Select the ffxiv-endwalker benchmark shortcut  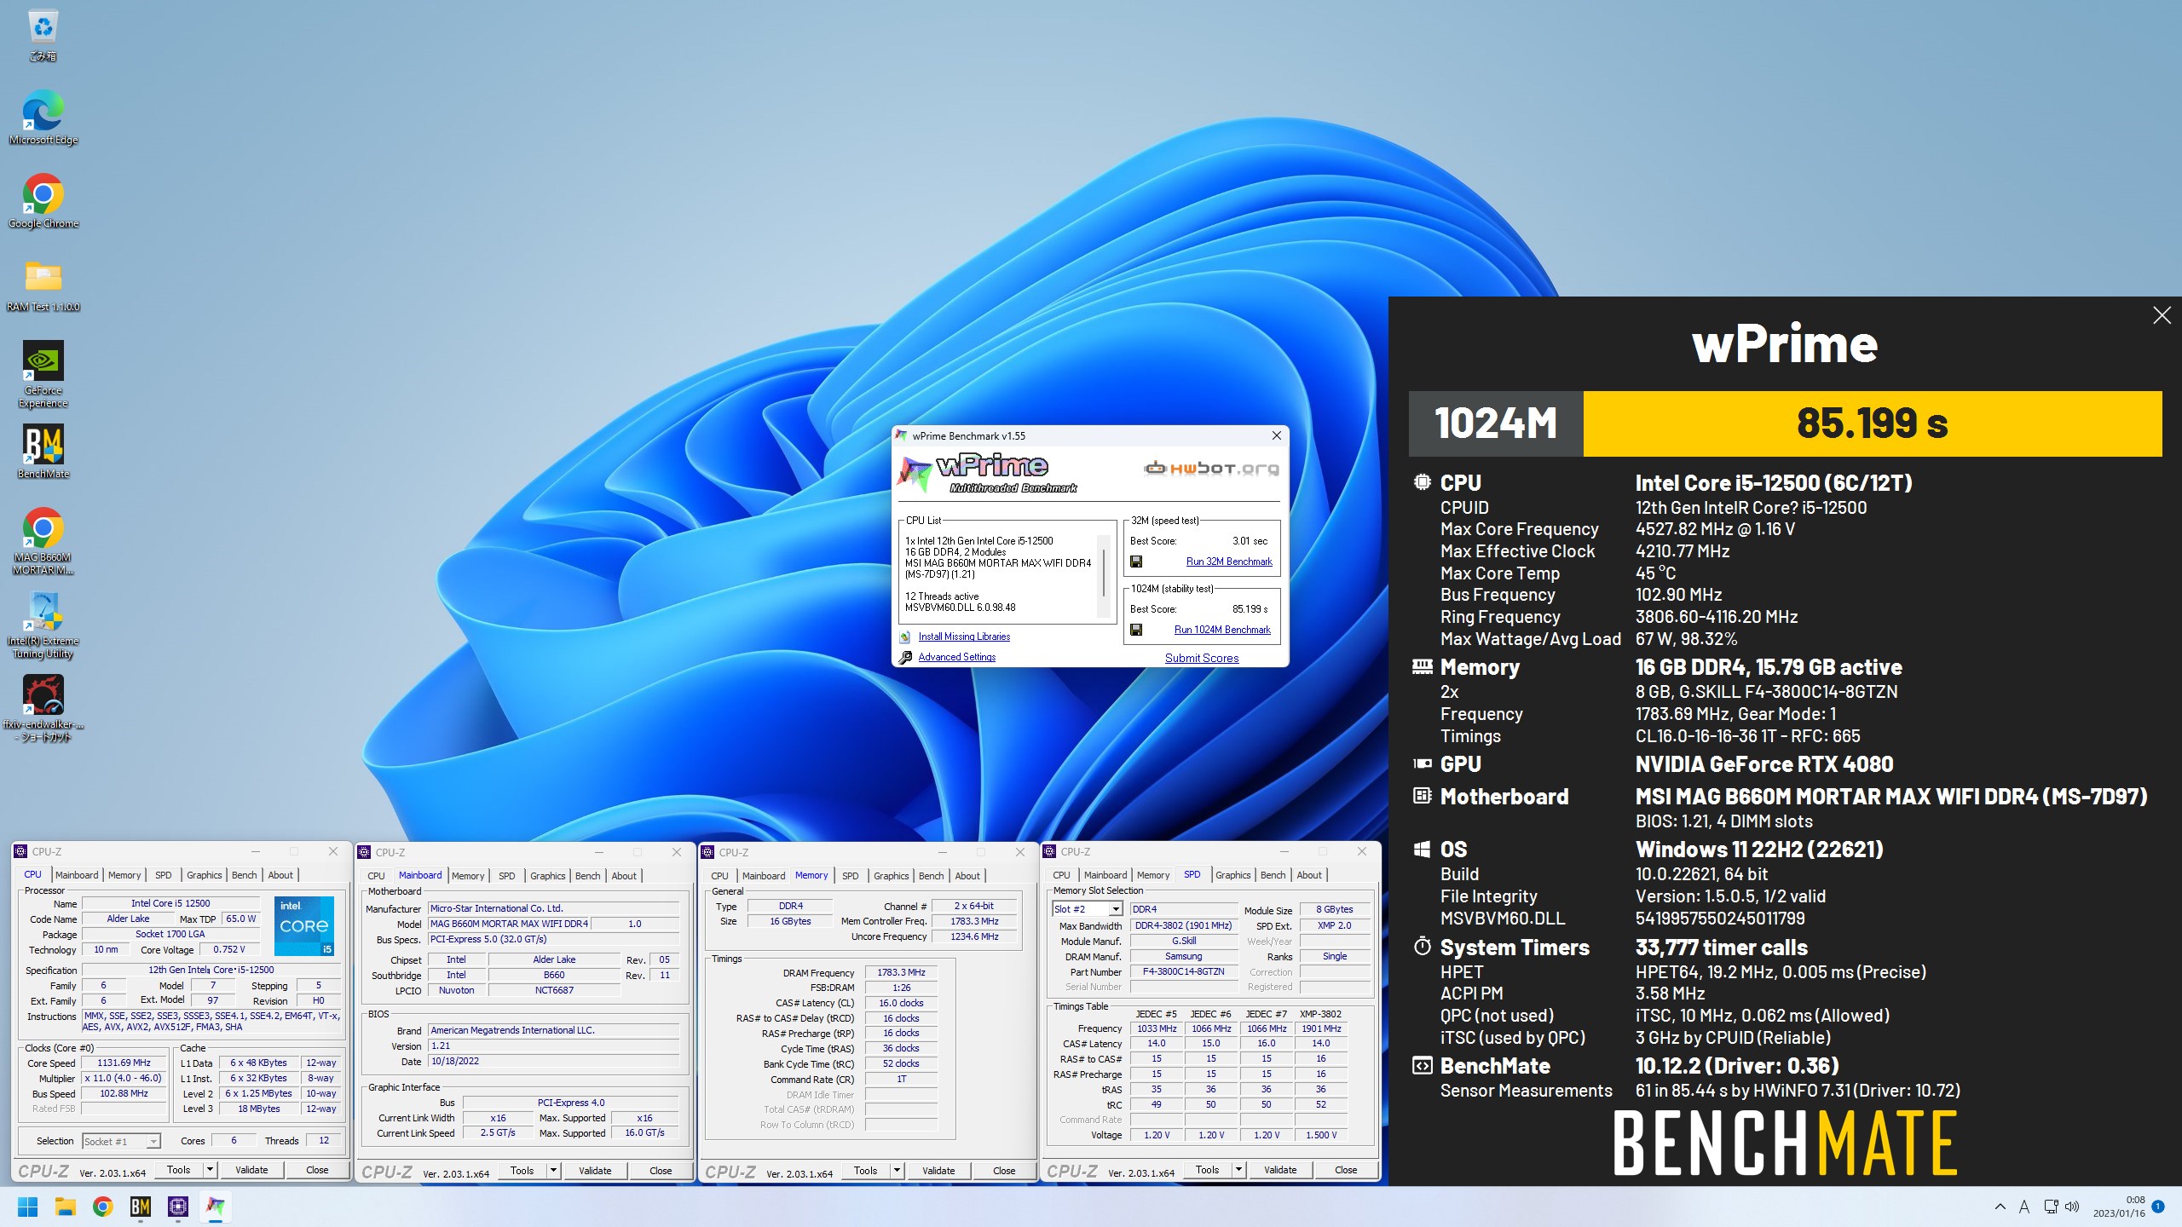43,709
